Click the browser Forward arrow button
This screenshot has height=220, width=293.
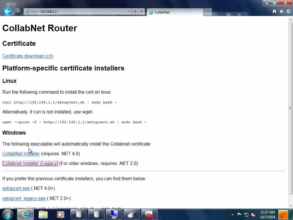tap(17, 11)
